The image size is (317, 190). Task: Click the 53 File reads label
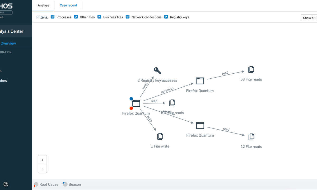pyautogui.click(x=251, y=79)
